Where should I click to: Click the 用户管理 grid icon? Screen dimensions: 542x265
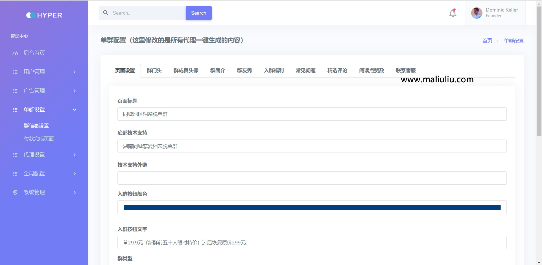[15, 72]
